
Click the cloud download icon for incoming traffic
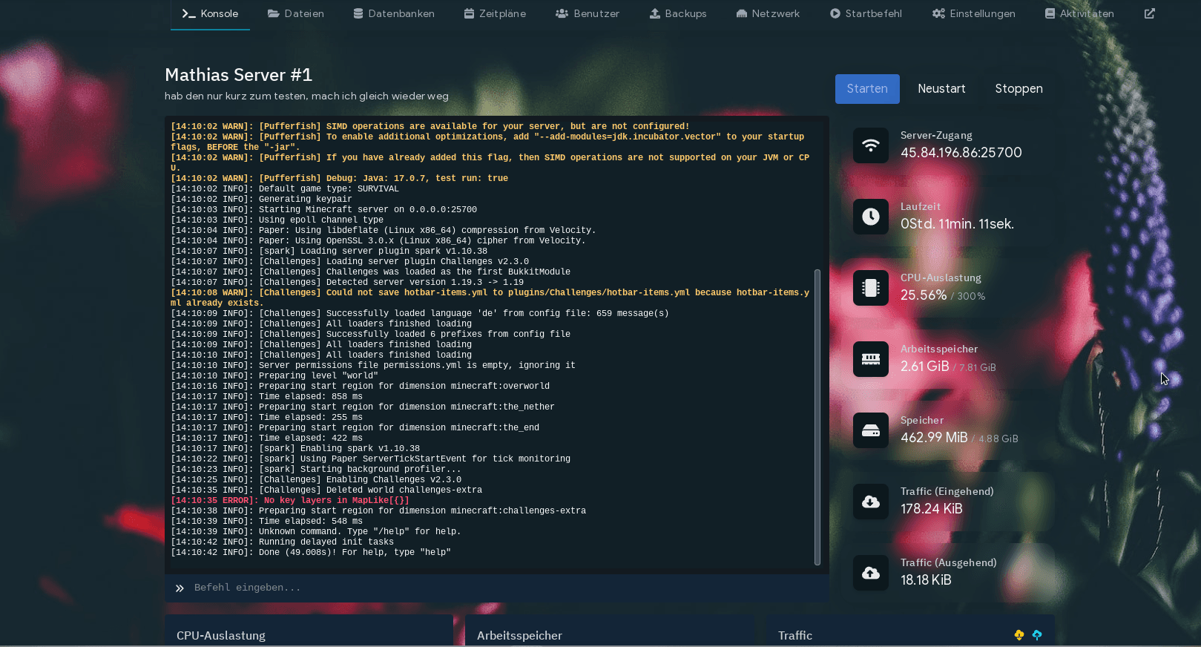pyautogui.click(x=871, y=502)
